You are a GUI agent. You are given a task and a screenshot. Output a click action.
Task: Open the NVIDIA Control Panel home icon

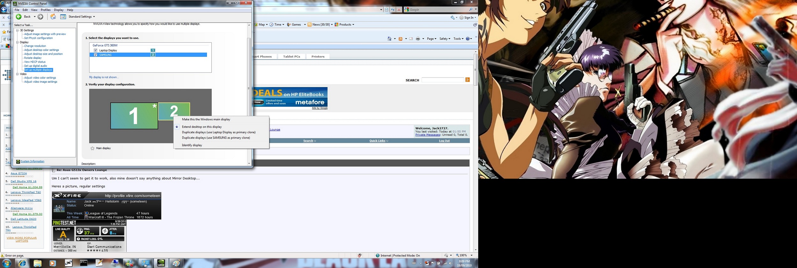[53, 17]
